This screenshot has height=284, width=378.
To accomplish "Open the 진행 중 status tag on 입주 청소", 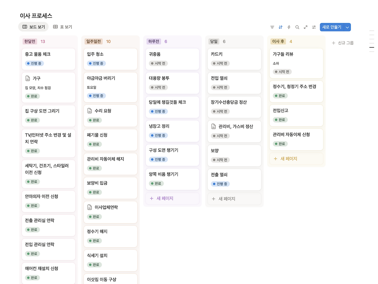I will [96, 63].
